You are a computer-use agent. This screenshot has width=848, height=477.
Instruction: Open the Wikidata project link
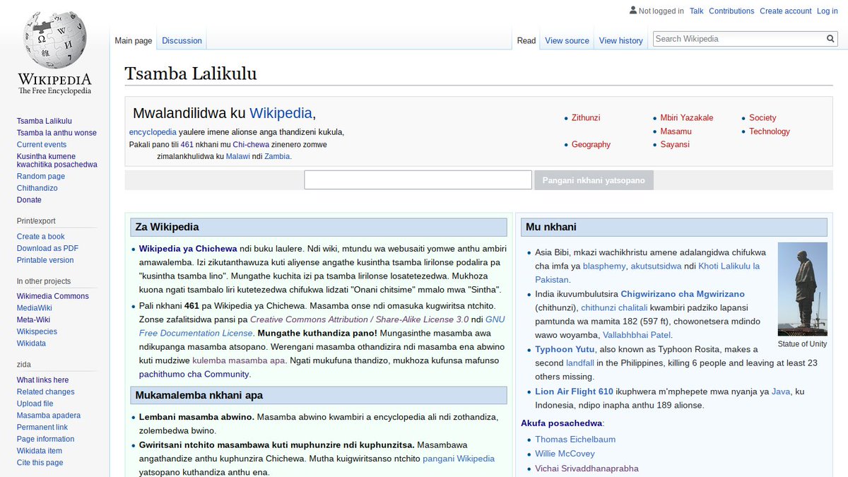[31, 343]
